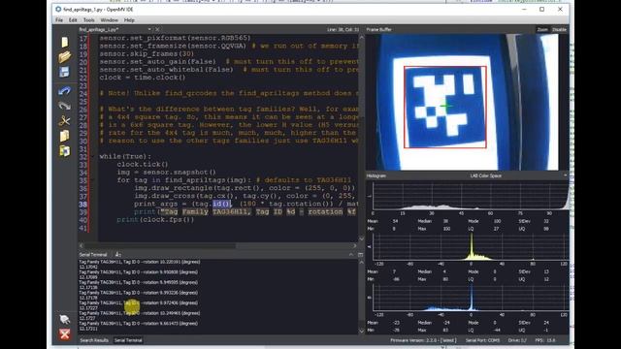621x349 pixels.
Task: Click the first terminal output line rotation 10.220191
Action: point(140,262)
